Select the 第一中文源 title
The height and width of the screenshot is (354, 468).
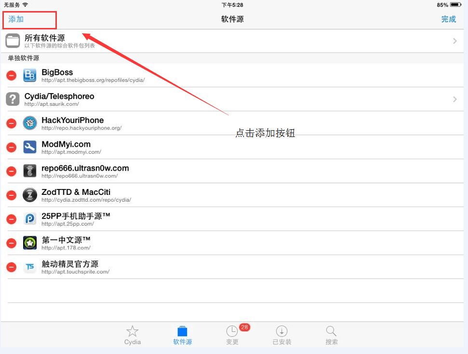66,240
